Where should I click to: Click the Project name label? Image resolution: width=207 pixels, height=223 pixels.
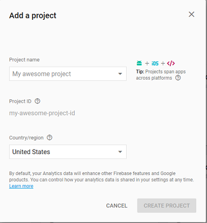[24, 60]
